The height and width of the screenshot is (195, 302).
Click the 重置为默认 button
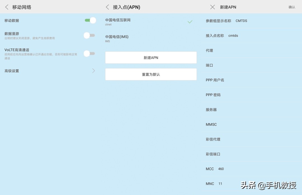[151, 74]
